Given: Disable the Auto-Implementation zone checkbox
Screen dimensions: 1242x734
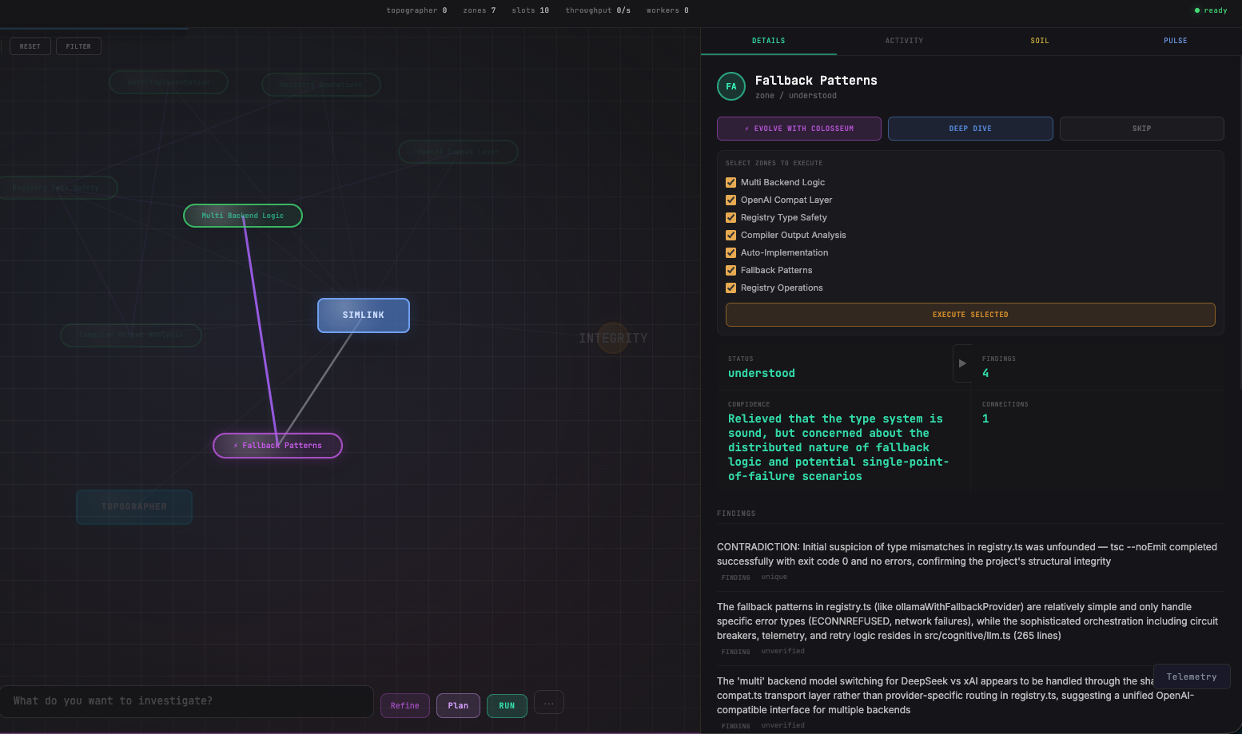Looking at the screenshot, I should (730, 252).
